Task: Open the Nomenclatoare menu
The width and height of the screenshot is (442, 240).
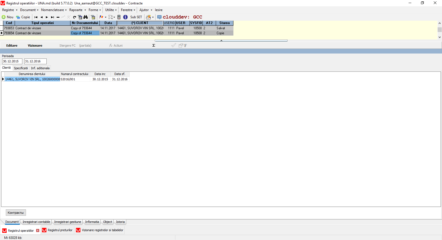Action: coord(54,10)
